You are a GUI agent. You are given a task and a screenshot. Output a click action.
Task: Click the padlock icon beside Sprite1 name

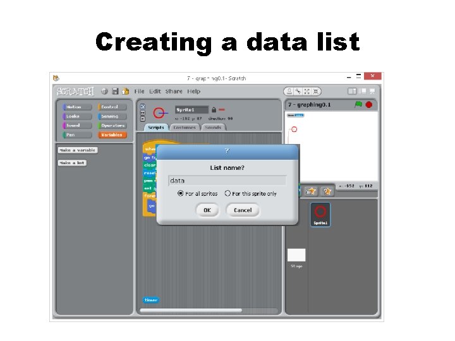[x=214, y=110]
